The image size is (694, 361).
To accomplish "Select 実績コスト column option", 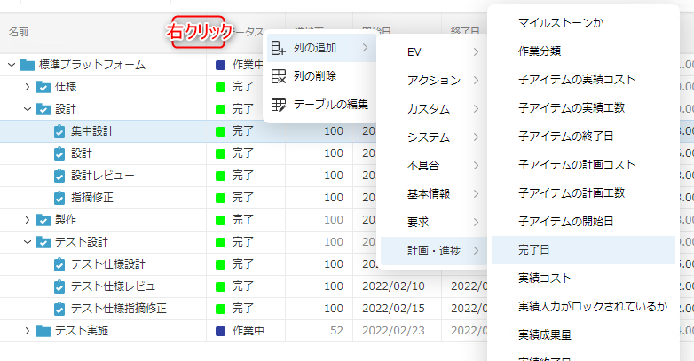I will [x=545, y=279].
